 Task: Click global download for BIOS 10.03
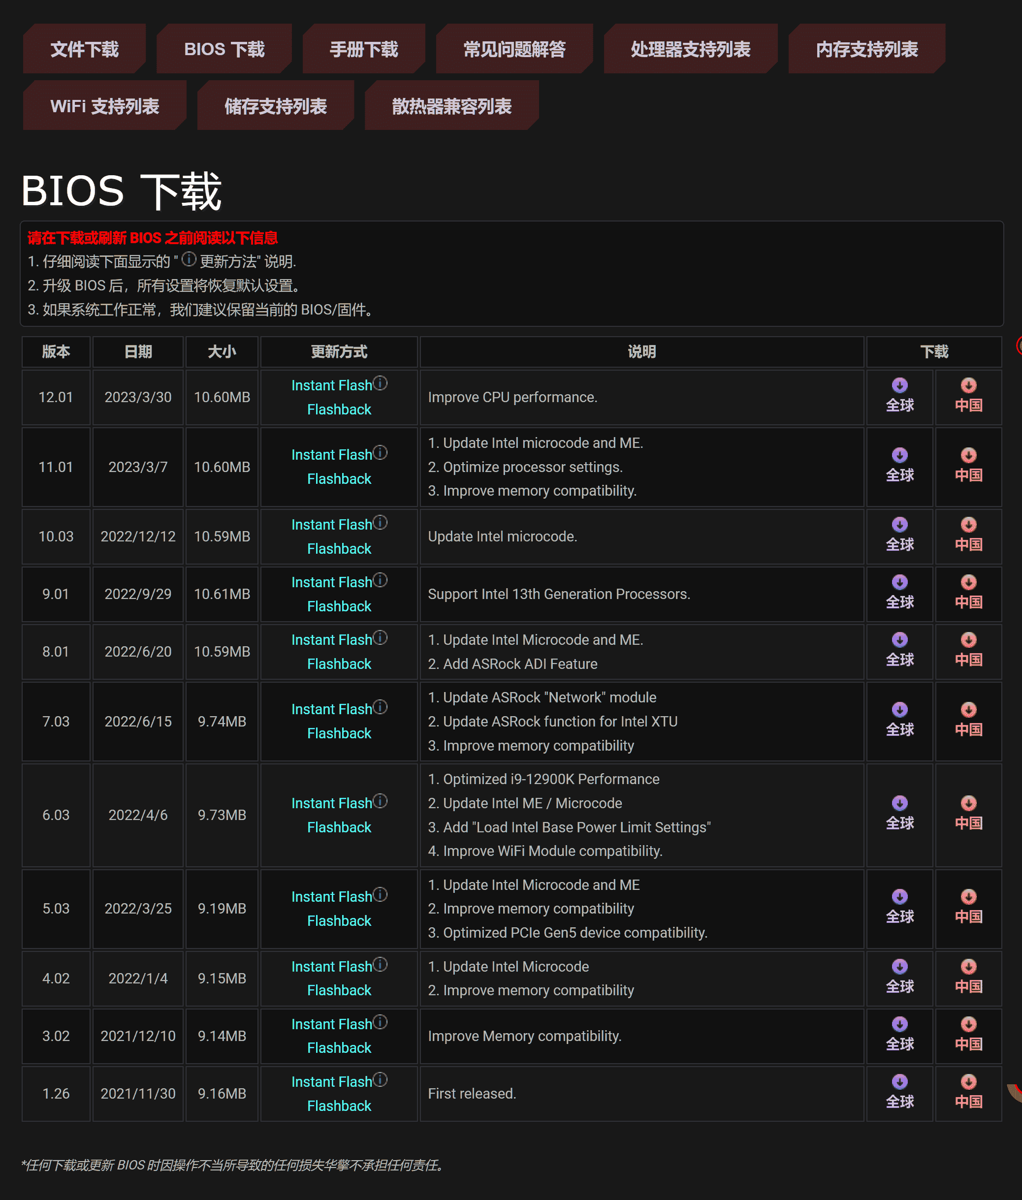click(x=899, y=525)
